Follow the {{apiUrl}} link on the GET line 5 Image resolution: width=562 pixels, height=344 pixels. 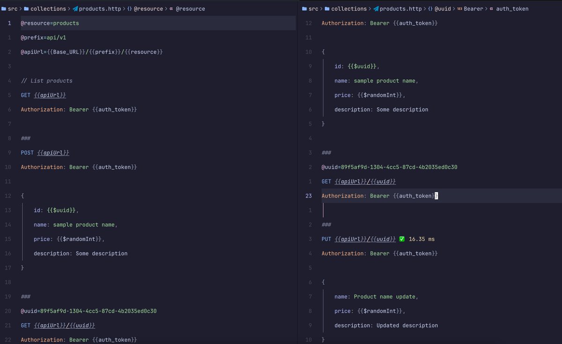[x=50, y=95]
